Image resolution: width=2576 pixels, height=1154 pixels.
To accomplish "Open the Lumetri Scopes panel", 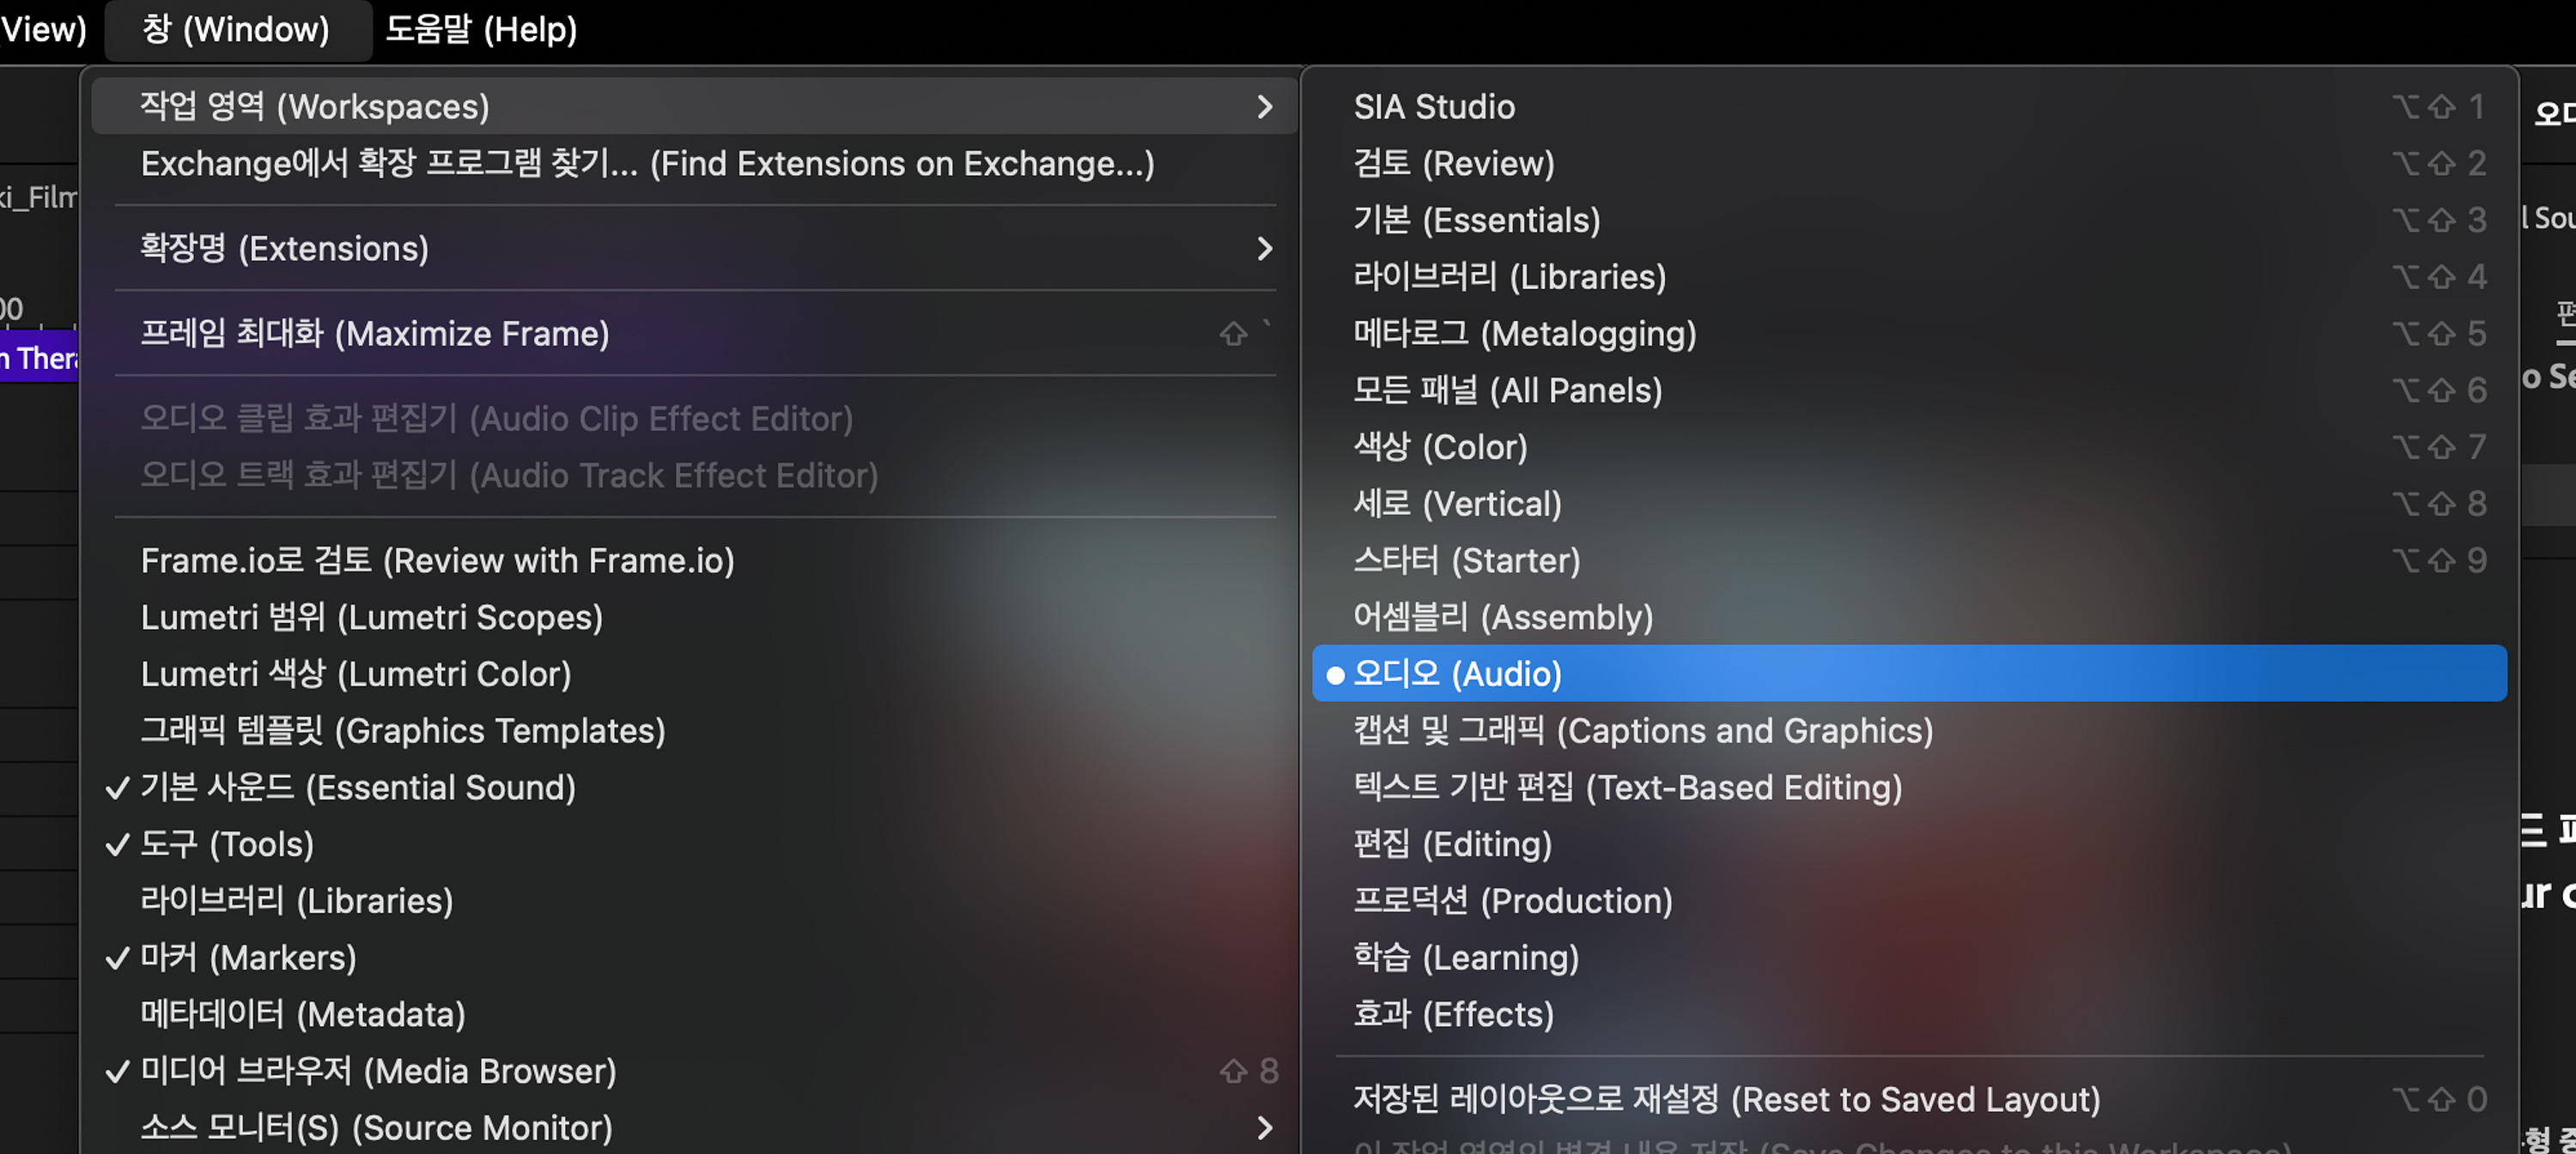I will (371, 618).
